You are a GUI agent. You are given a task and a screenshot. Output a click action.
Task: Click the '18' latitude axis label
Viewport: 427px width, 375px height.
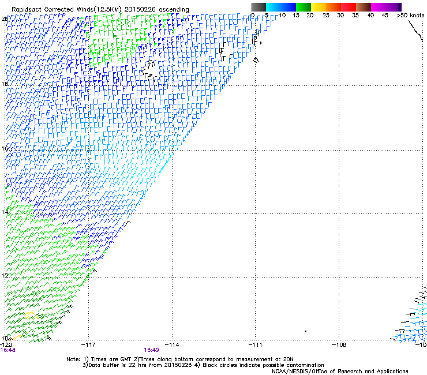point(5,84)
